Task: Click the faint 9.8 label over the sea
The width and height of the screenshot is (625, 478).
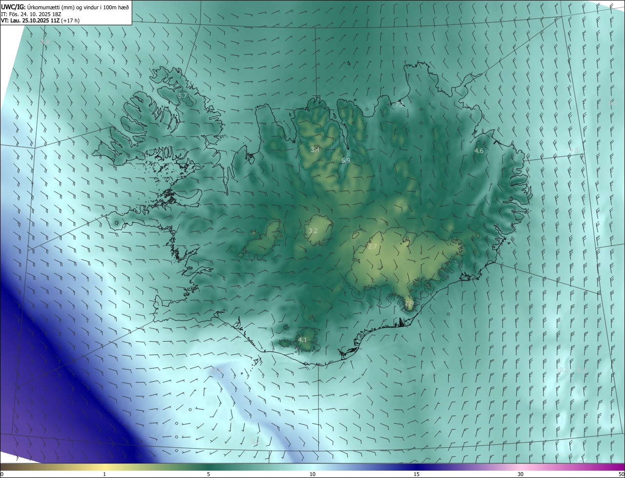Action: (x=574, y=151)
